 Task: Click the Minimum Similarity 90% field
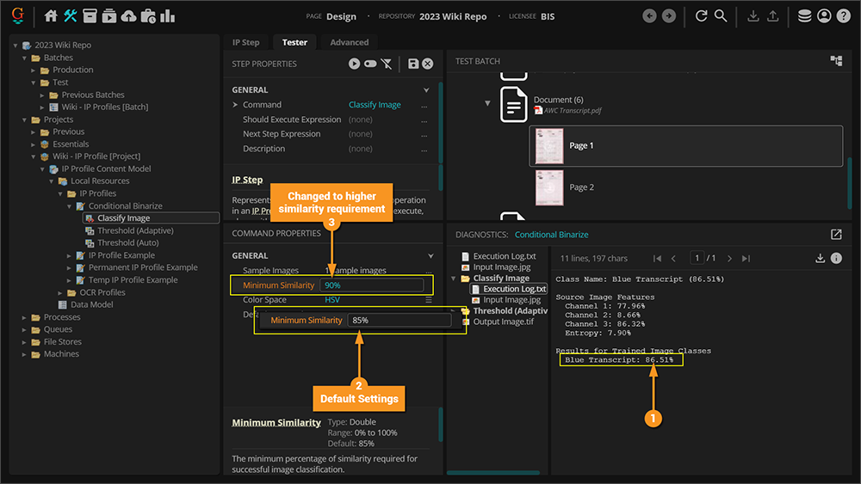(371, 285)
